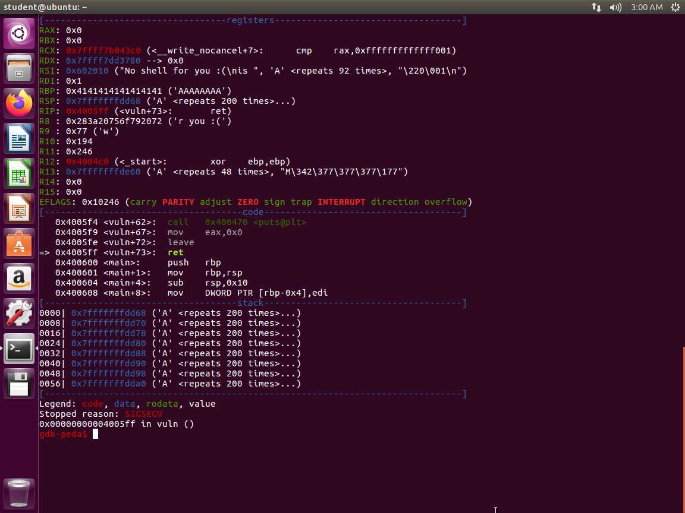The image size is (685, 513).
Task: Open the network connections indicator
Action: 596,7
